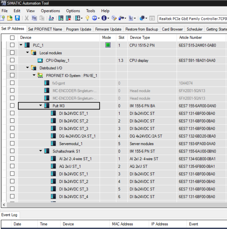Toggle the select-all checkbox in header
Screen dimensions: 227x229
(12, 37)
